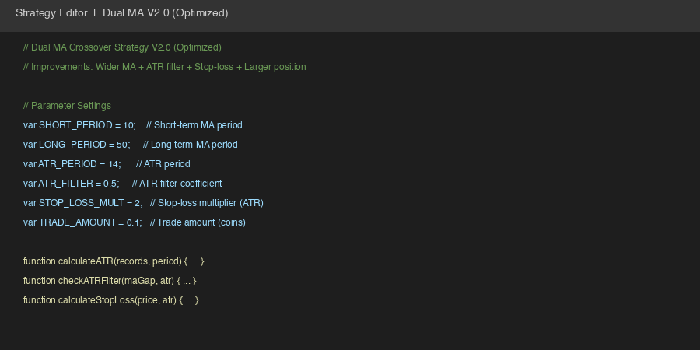
Task: Select the Dual MA V2.0 (Optimized) title
Action: point(166,13)
